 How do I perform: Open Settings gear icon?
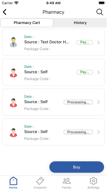tap(93, 181)
